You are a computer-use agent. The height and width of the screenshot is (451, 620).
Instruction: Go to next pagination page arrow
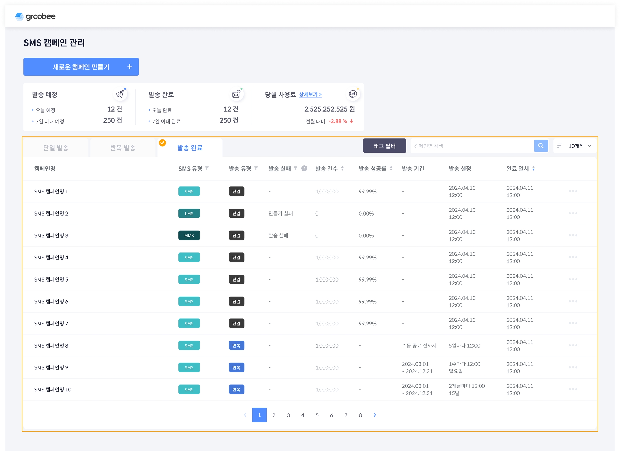[x=375, y=415]
